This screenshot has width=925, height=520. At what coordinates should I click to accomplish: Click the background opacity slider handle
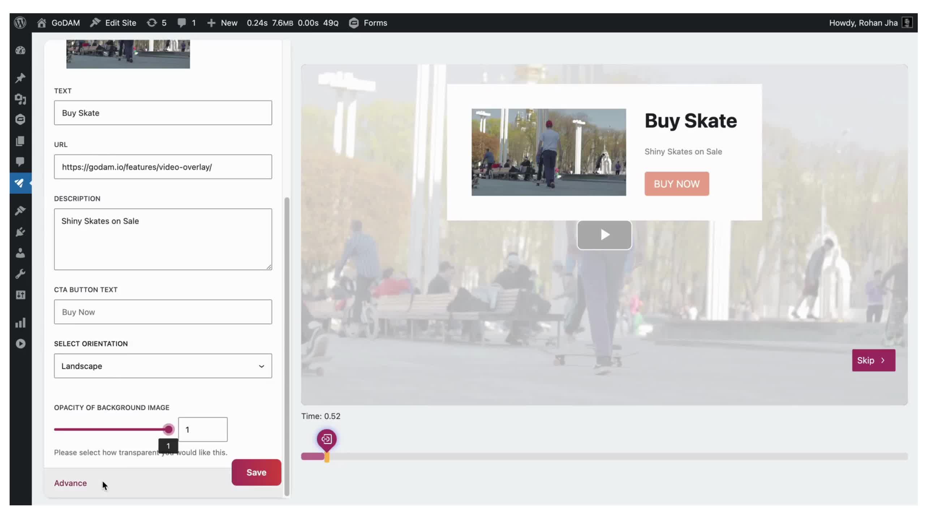coord(168,429)
